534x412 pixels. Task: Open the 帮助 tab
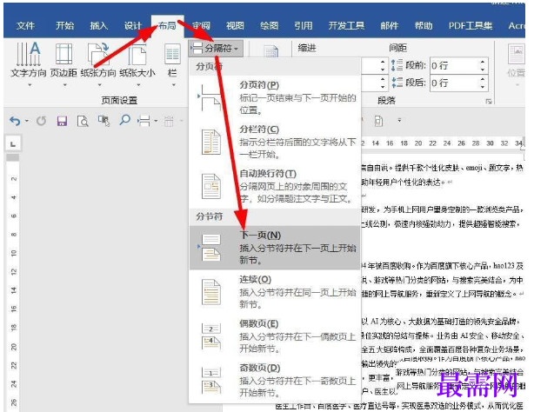[x=424, y=25]
